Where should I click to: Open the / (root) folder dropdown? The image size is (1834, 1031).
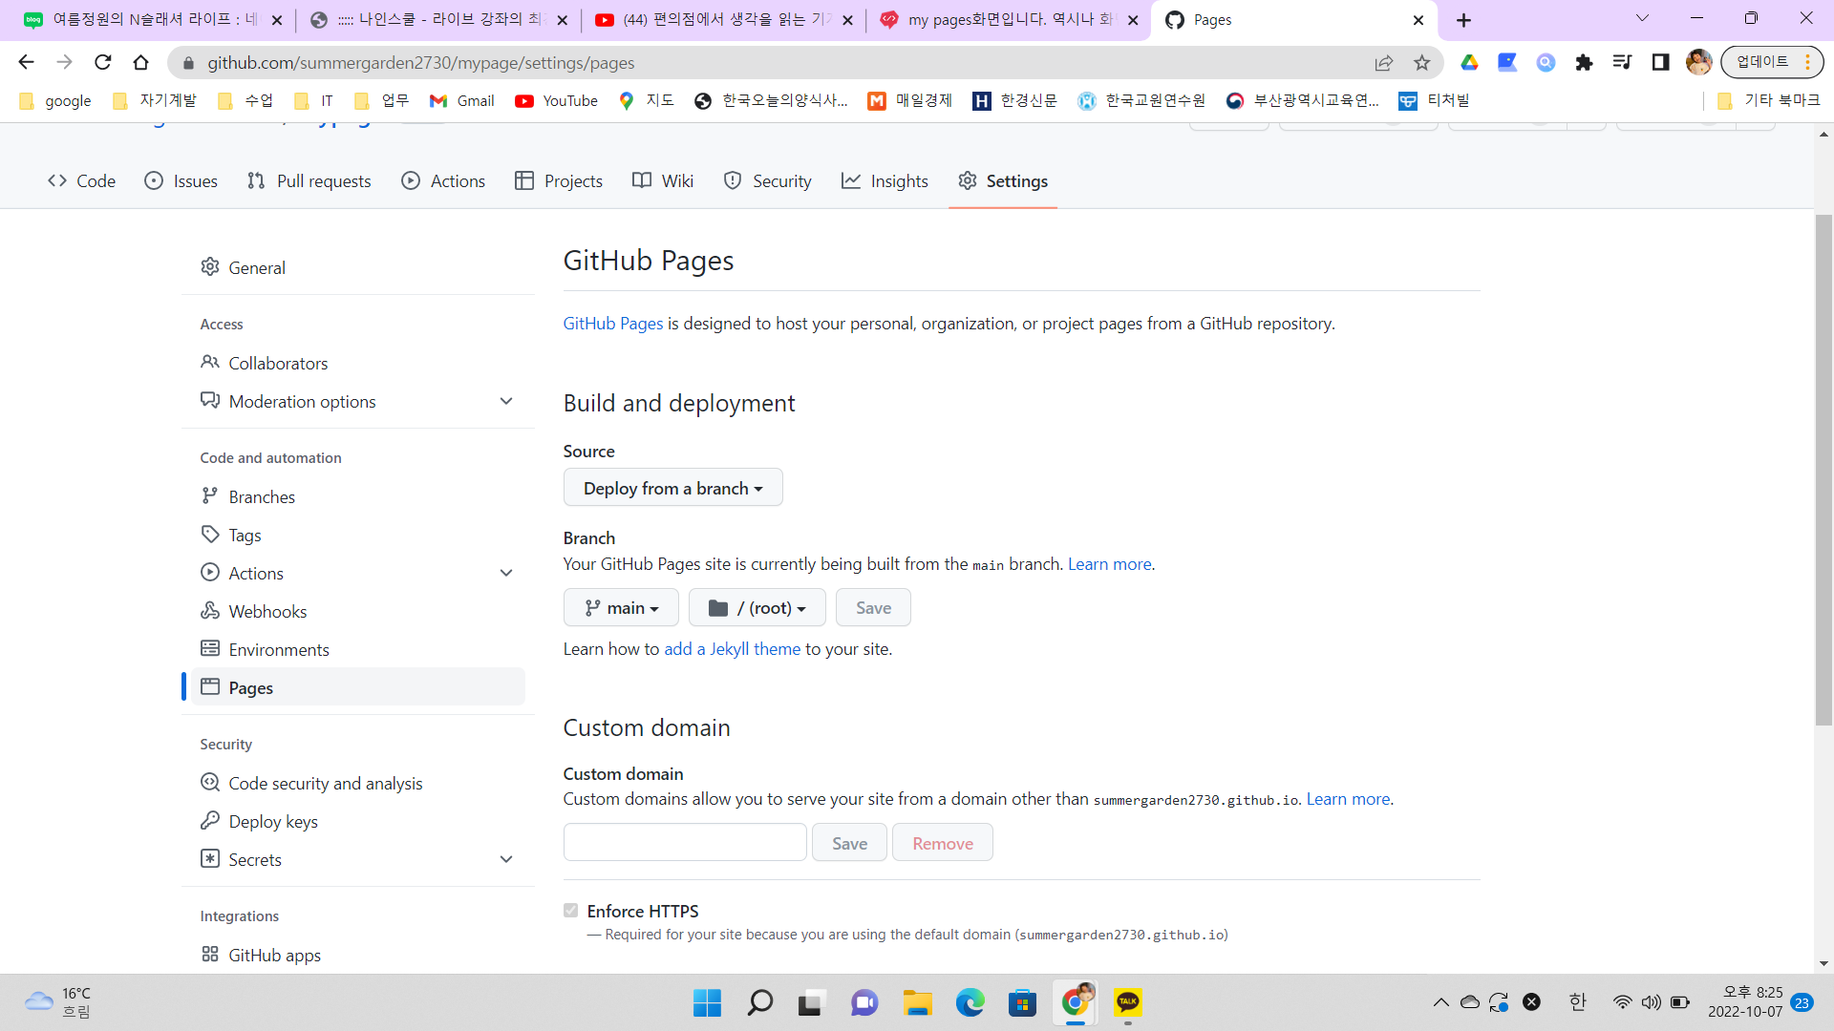click(757, 608)
